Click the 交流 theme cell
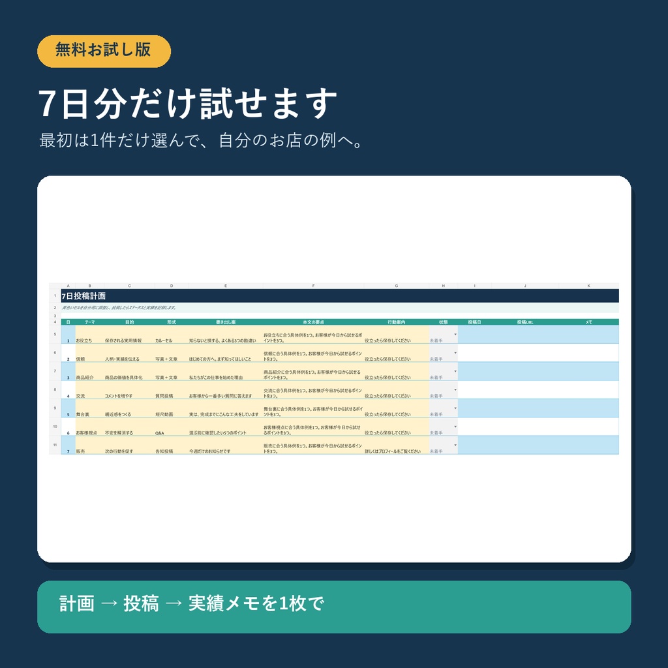Viewport: 668px width, 668px height. [89, 390]
